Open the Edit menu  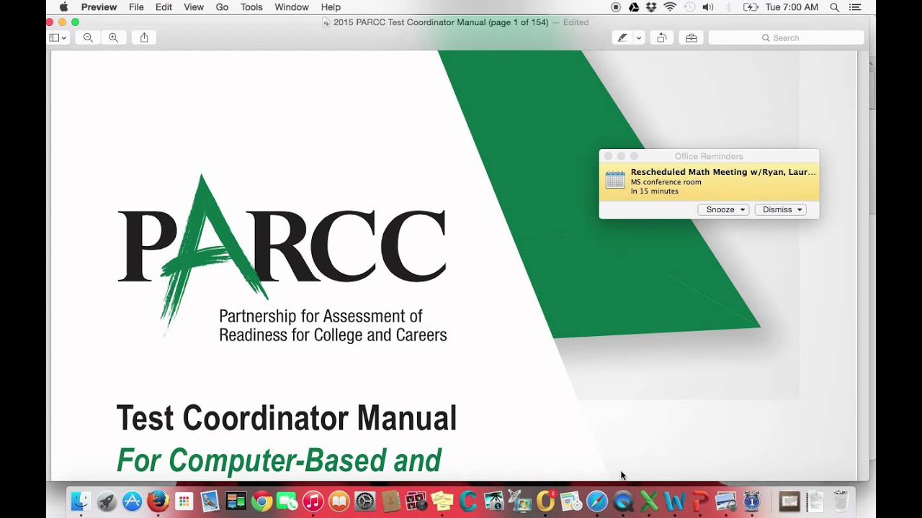pyautogui.click(x=164, y=7)
